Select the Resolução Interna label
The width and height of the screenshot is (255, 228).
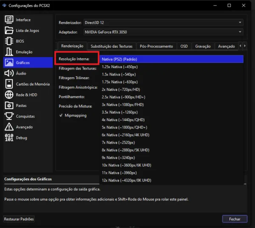pyautogui.click(x=74, y=59)
